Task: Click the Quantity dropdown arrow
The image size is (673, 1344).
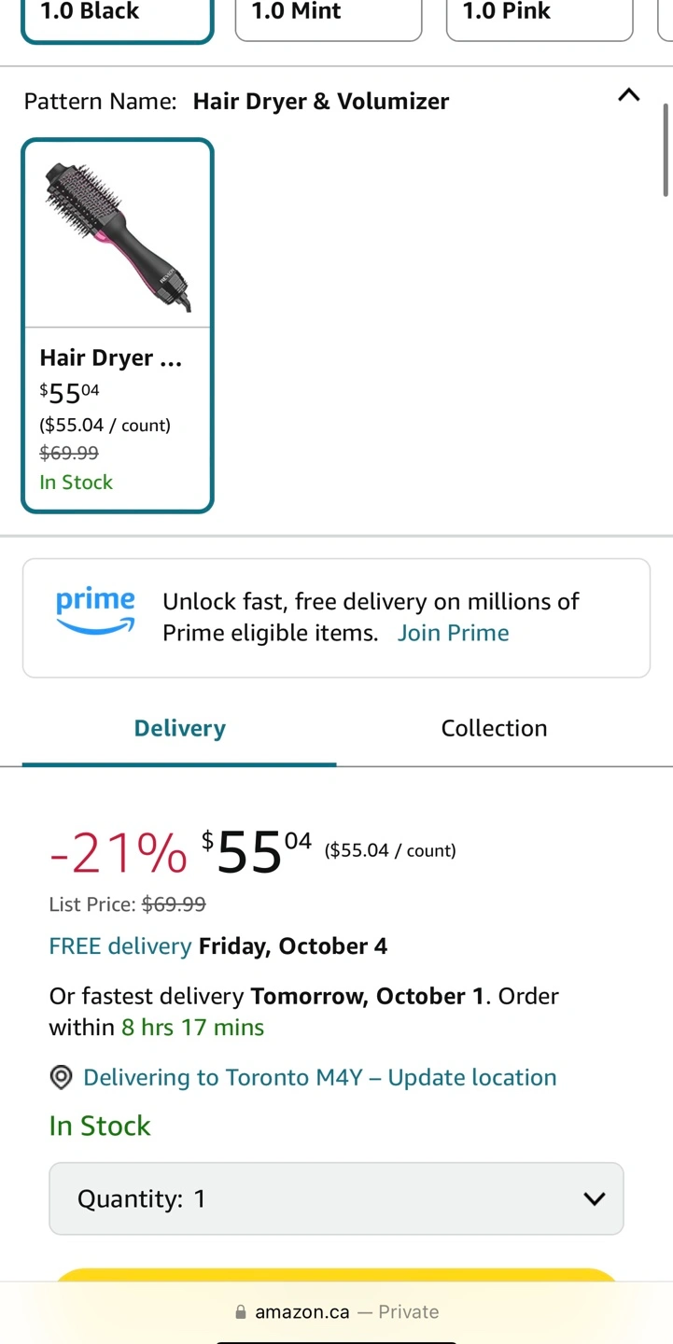Action: click(594, 1198)
